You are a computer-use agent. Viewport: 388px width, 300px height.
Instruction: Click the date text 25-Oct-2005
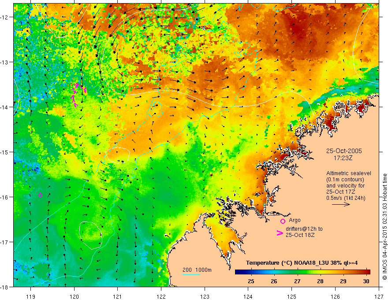coord(344,151)
